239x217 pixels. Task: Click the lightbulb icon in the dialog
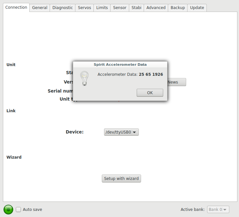[84, 78]
